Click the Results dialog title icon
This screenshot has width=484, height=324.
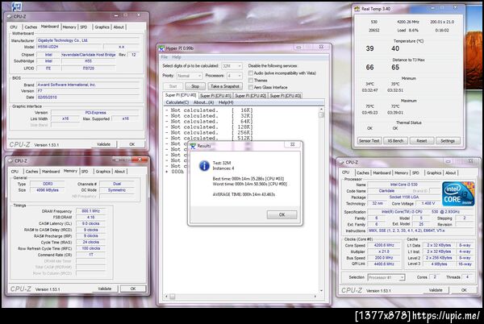tap(194, 146)
